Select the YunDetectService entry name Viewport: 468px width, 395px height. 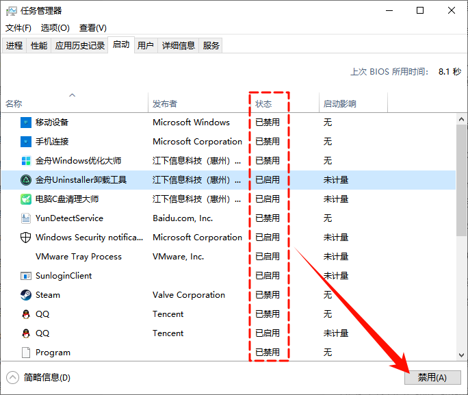(69, 218)
